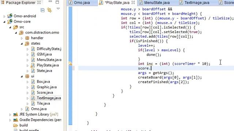This screenshot has width=234, height=131.
Task: Place cursor after "score." in editor
Action: point(151,68)
